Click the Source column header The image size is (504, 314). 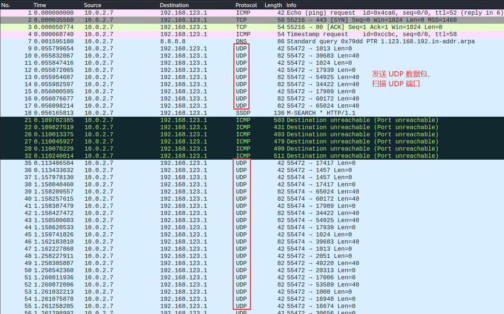pyautogui.click(x=120, y=5)
